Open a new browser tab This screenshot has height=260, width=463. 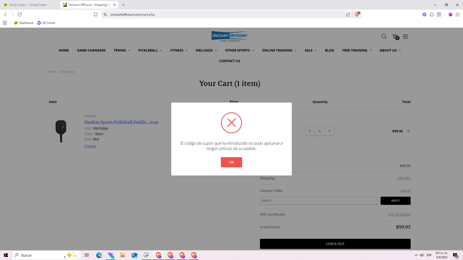tap(123, 5)
